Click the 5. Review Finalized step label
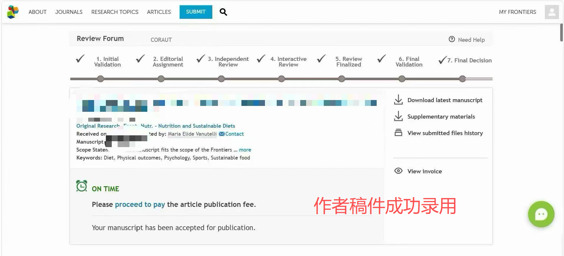564x256 pixels. coord(349,62)
